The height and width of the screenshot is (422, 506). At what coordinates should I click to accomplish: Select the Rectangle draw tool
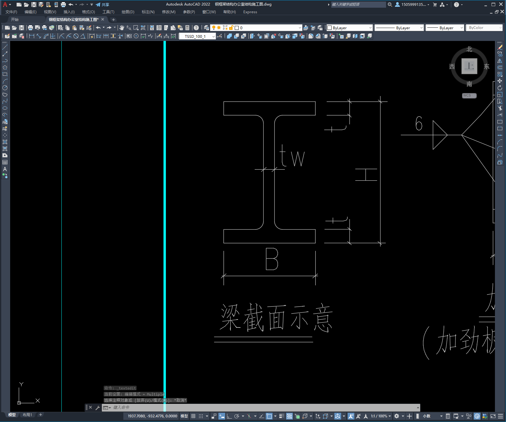point(5,74)
